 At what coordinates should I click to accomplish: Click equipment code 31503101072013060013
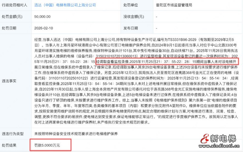point(117,56)
